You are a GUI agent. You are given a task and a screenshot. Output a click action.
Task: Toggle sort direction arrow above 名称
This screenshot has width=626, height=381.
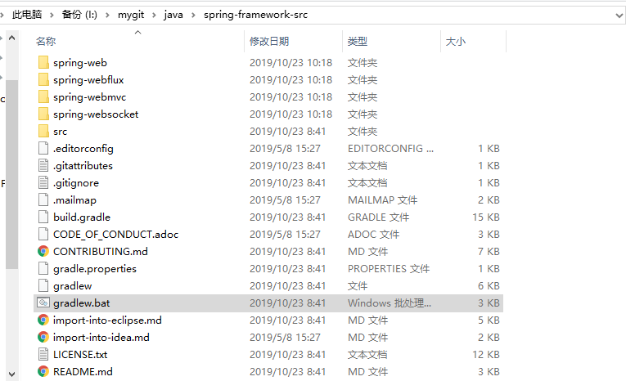(138, 33)
